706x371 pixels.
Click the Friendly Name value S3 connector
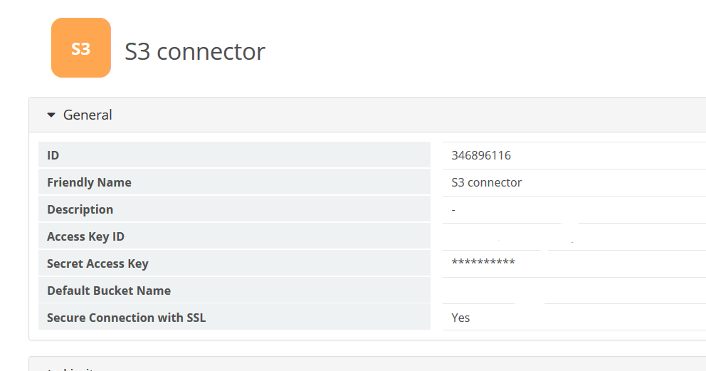click(x=486, y=182)
